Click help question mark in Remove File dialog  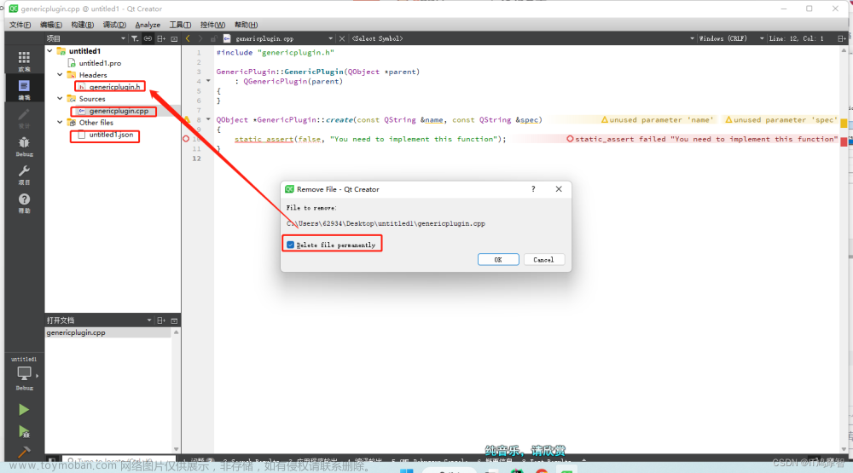click(x=533, y=189)
